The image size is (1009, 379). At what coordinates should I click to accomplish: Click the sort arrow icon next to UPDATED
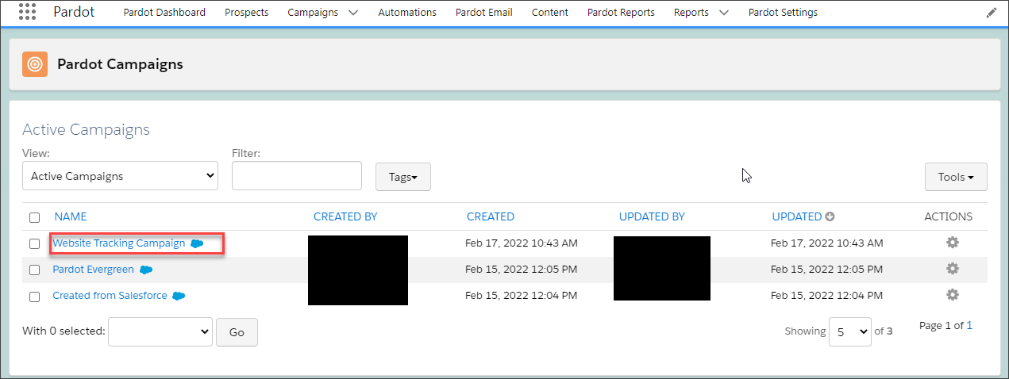click(830, 216)
